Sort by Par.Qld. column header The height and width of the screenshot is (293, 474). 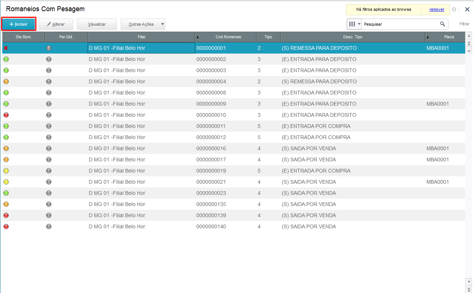66,37
